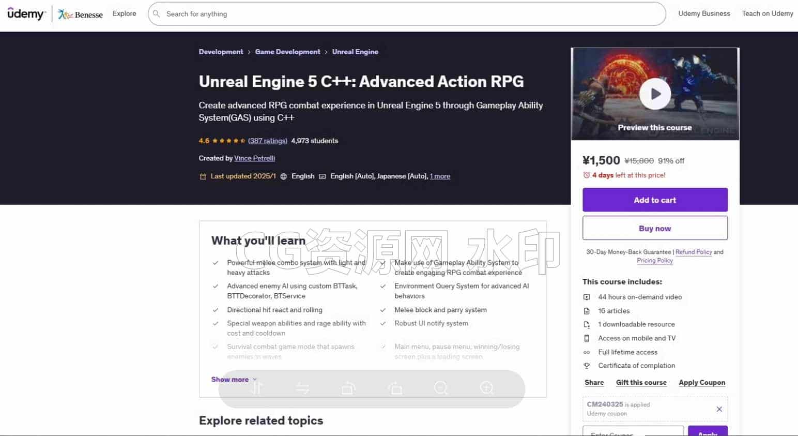The height and width of the screenshot is (436, 798).
Task: Click the download icon beside downloadable resource
Action: click(x=587, y=324)
